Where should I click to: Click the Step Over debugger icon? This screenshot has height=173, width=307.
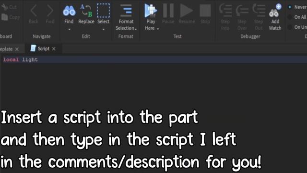[x=242, y=11]
